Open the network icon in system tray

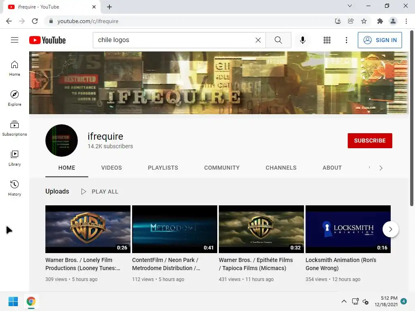click(355, 301)
